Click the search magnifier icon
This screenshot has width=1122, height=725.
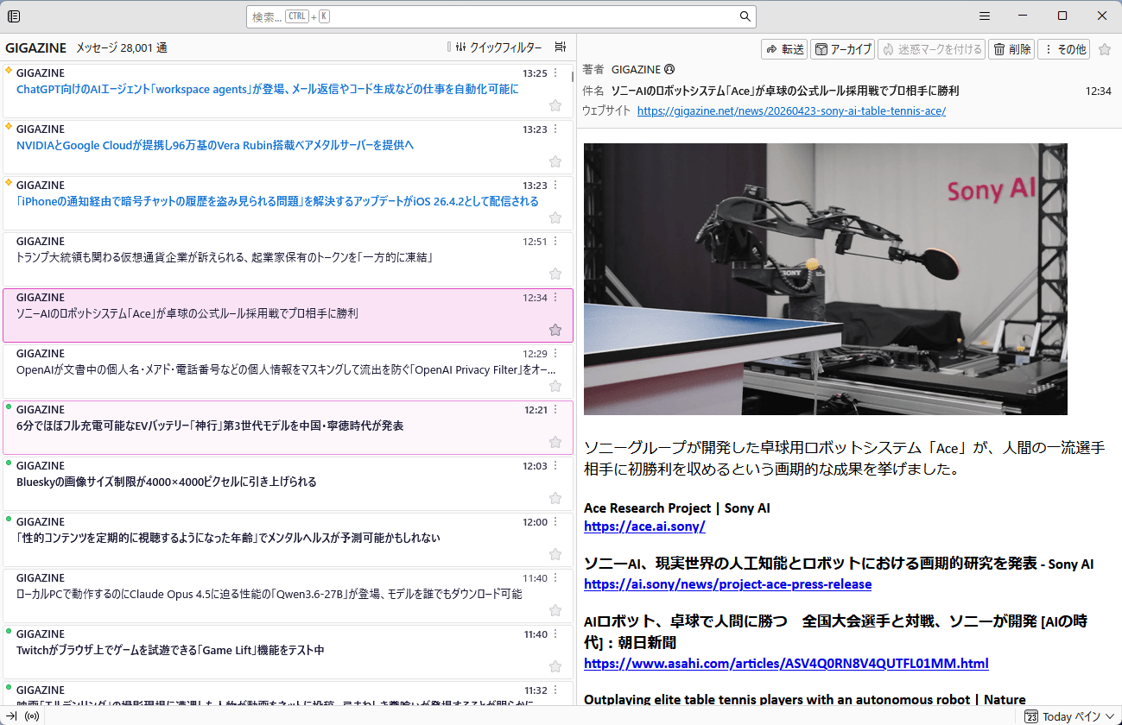coord(745,16)
